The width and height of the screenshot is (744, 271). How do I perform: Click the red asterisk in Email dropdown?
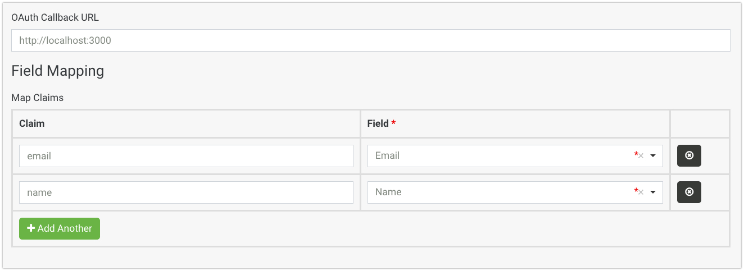click(x=636, y=154)
